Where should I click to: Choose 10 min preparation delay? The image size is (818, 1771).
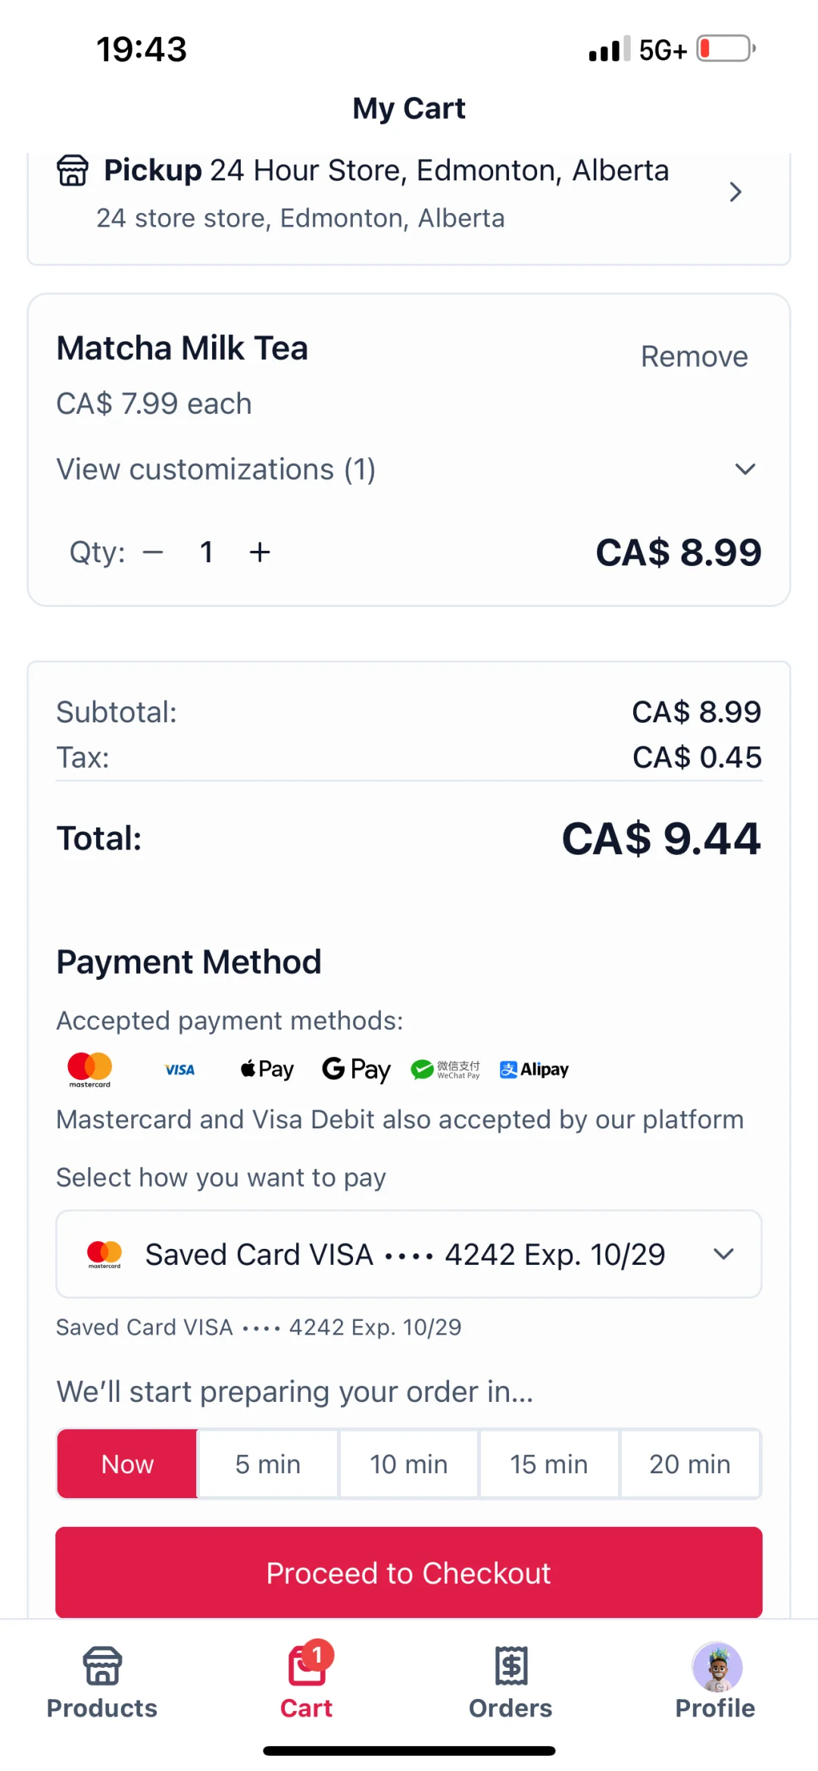point(409,1464)
